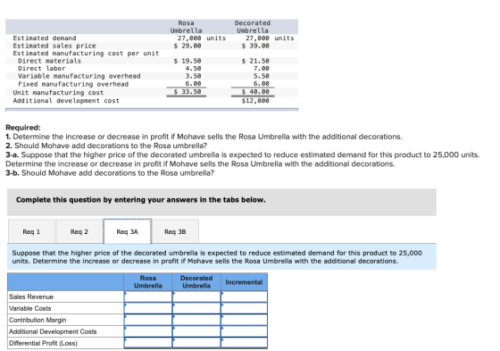The image size is (500, 351).
Task: Select Additional Development Costs Rosa Umbrella cell
Action: click(148, 331)
